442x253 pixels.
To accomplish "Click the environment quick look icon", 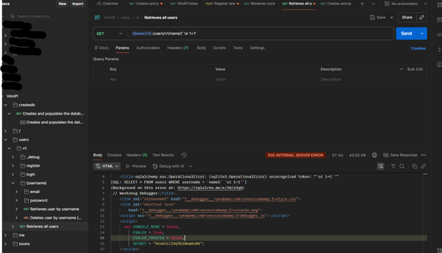I will point(387,4).
